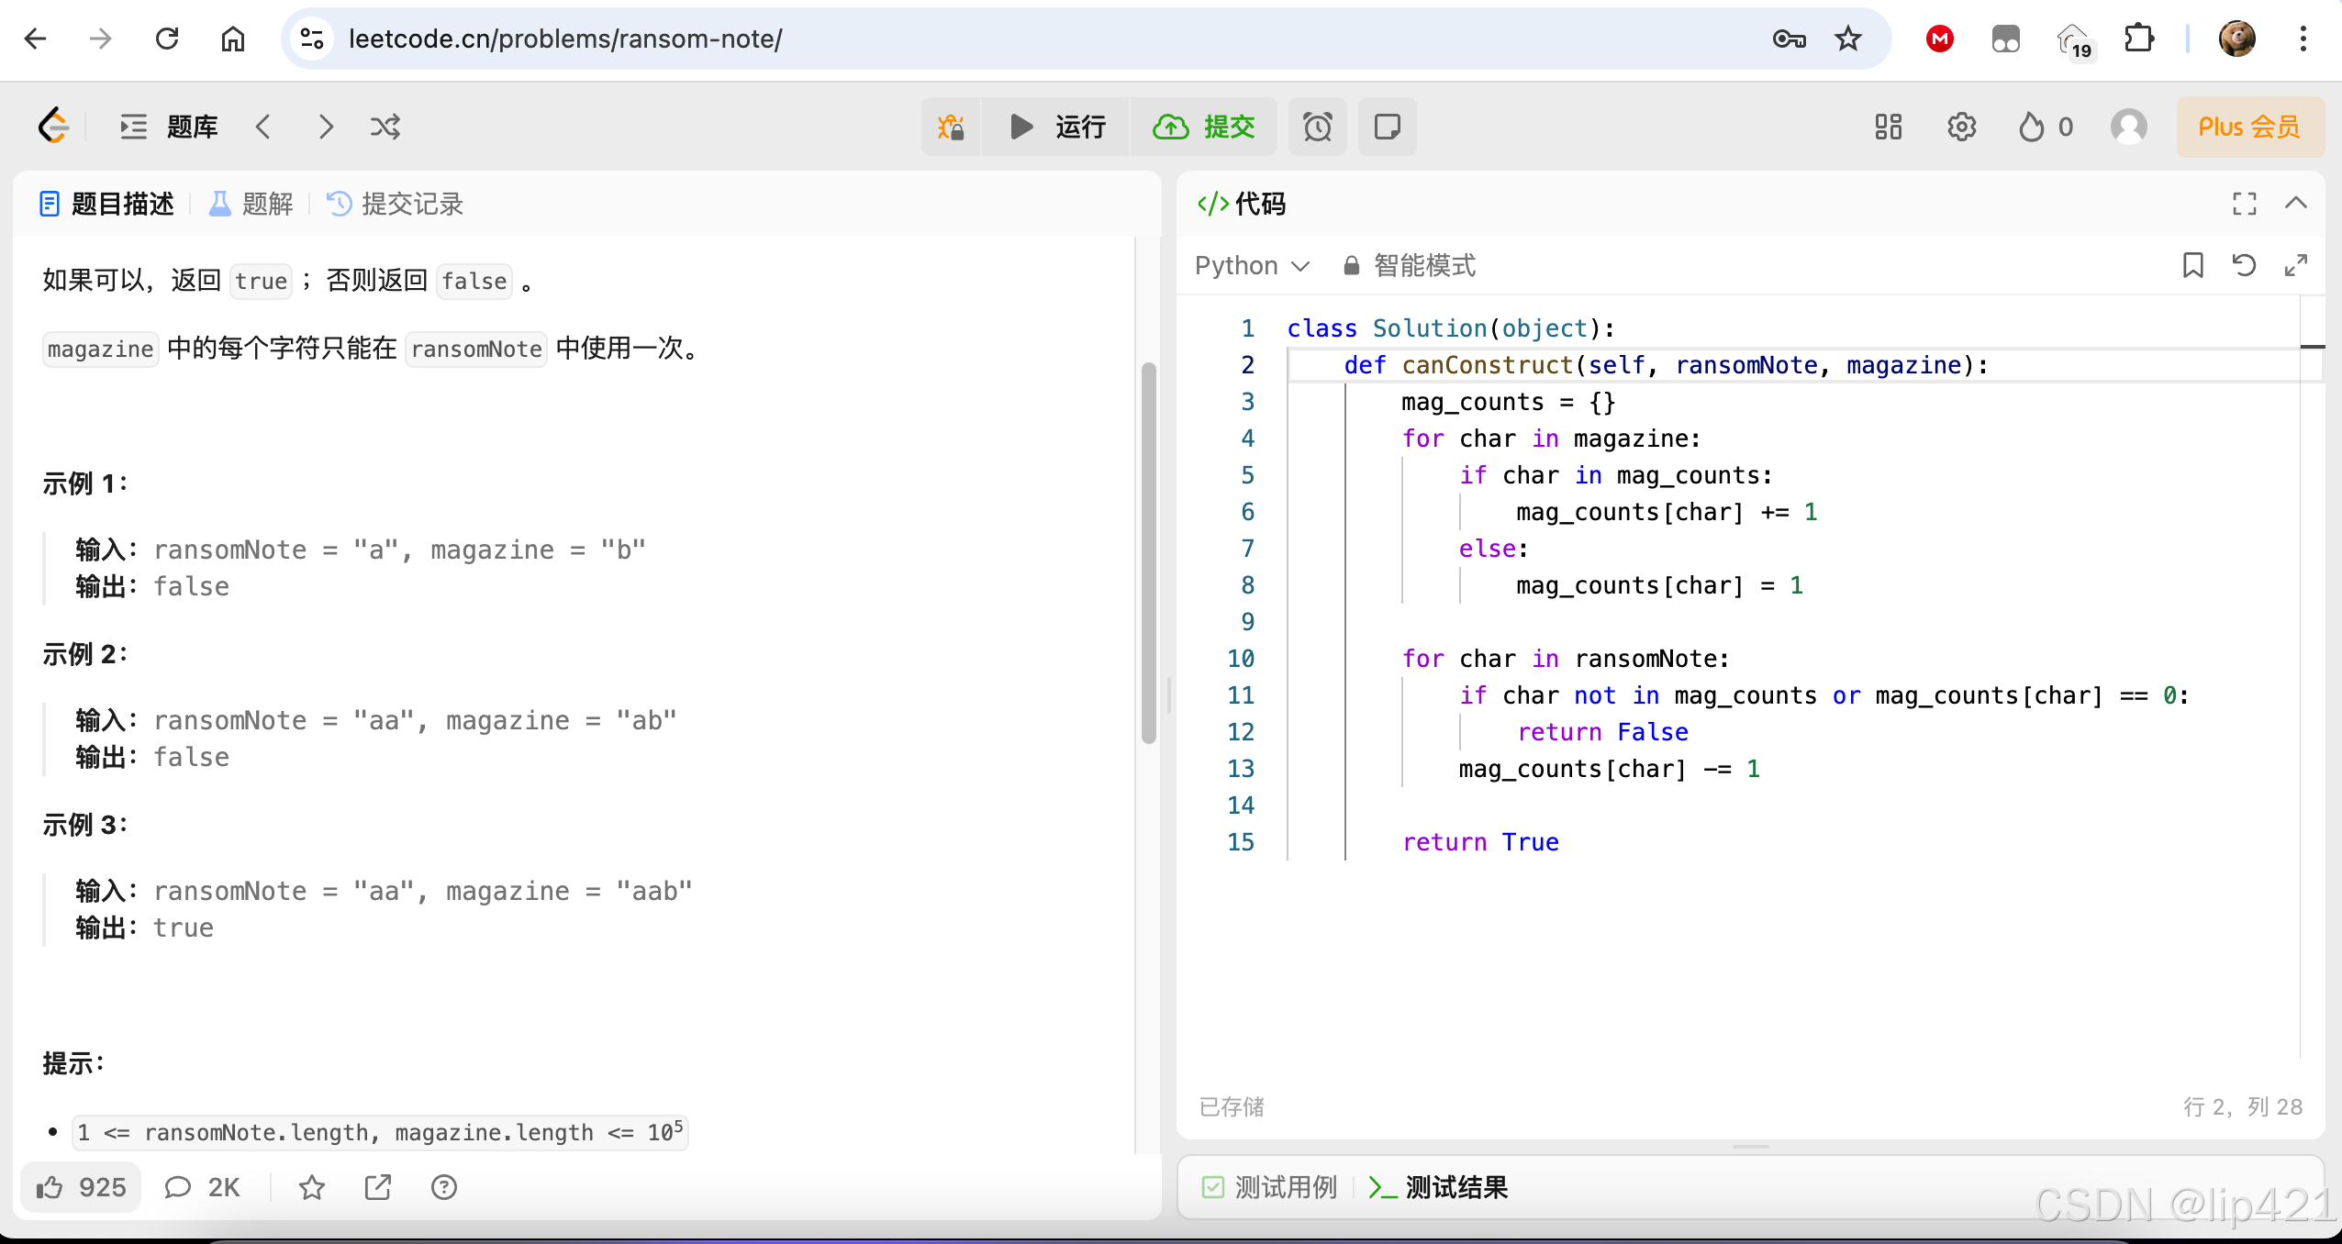The image size is (2342, 1244).
Task: Toggle the favorite star below description
Action: pyautogui.click(x=312, y=1187)
